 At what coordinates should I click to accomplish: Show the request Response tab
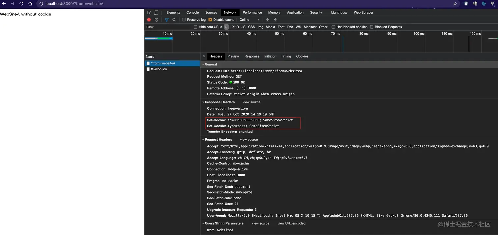(x=252, y=56)
